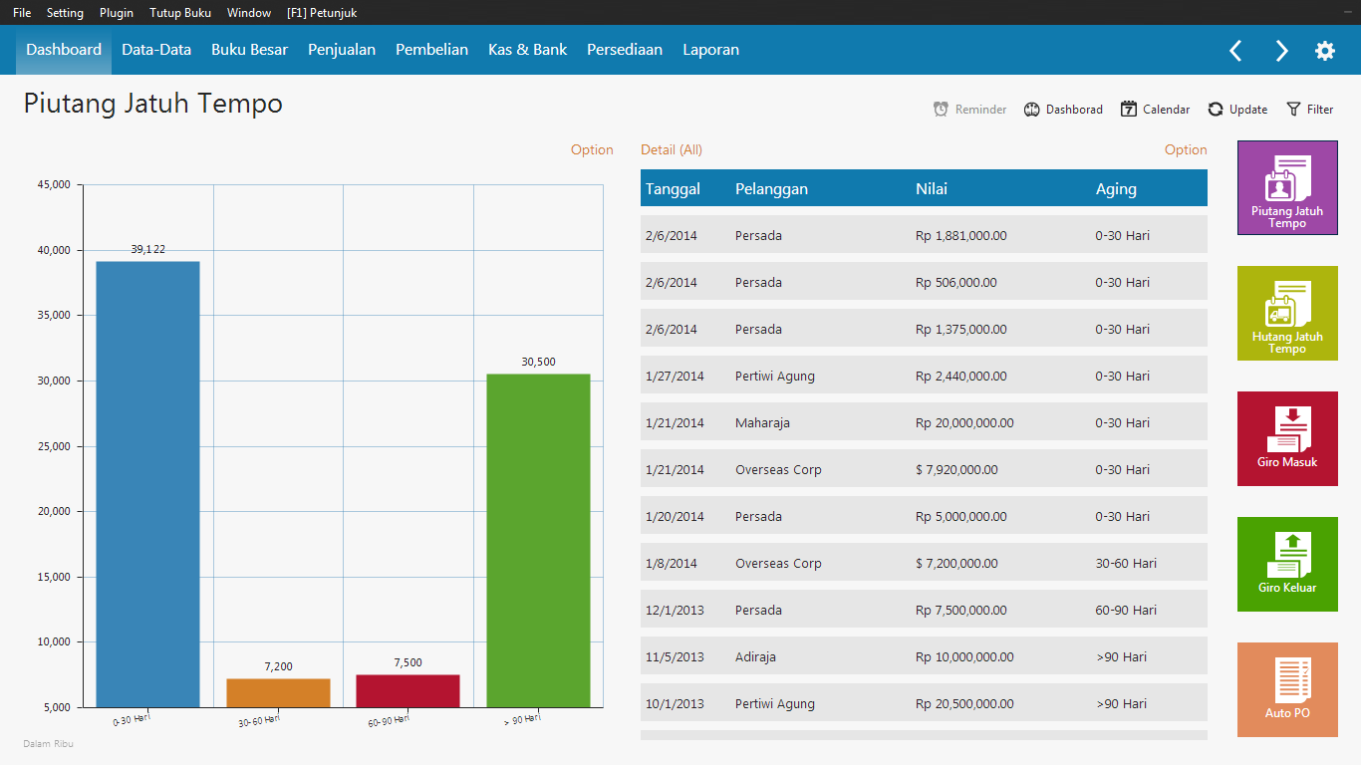Open the detail table's Option link

1186,149
